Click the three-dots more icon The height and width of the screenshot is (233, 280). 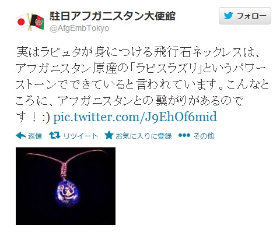pos(184,135)
